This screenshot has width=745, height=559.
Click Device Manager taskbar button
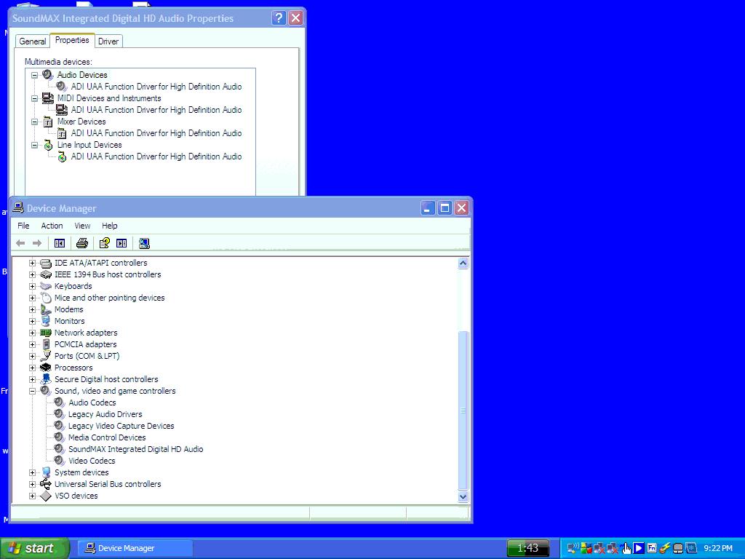point(135,548)
